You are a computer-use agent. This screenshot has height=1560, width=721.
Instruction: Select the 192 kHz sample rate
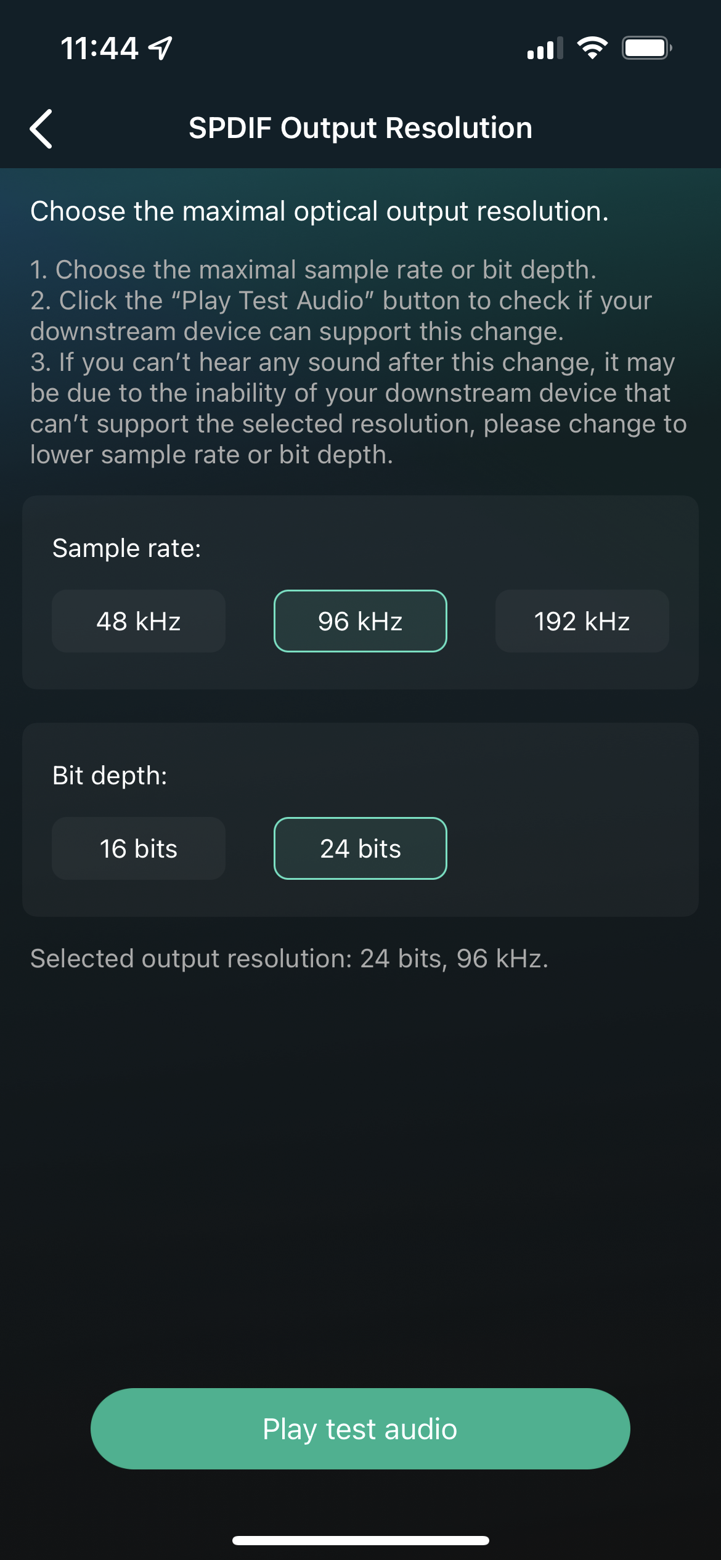(582, 621)
